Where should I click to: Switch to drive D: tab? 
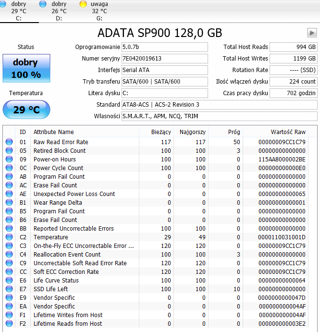click(59, 11)
